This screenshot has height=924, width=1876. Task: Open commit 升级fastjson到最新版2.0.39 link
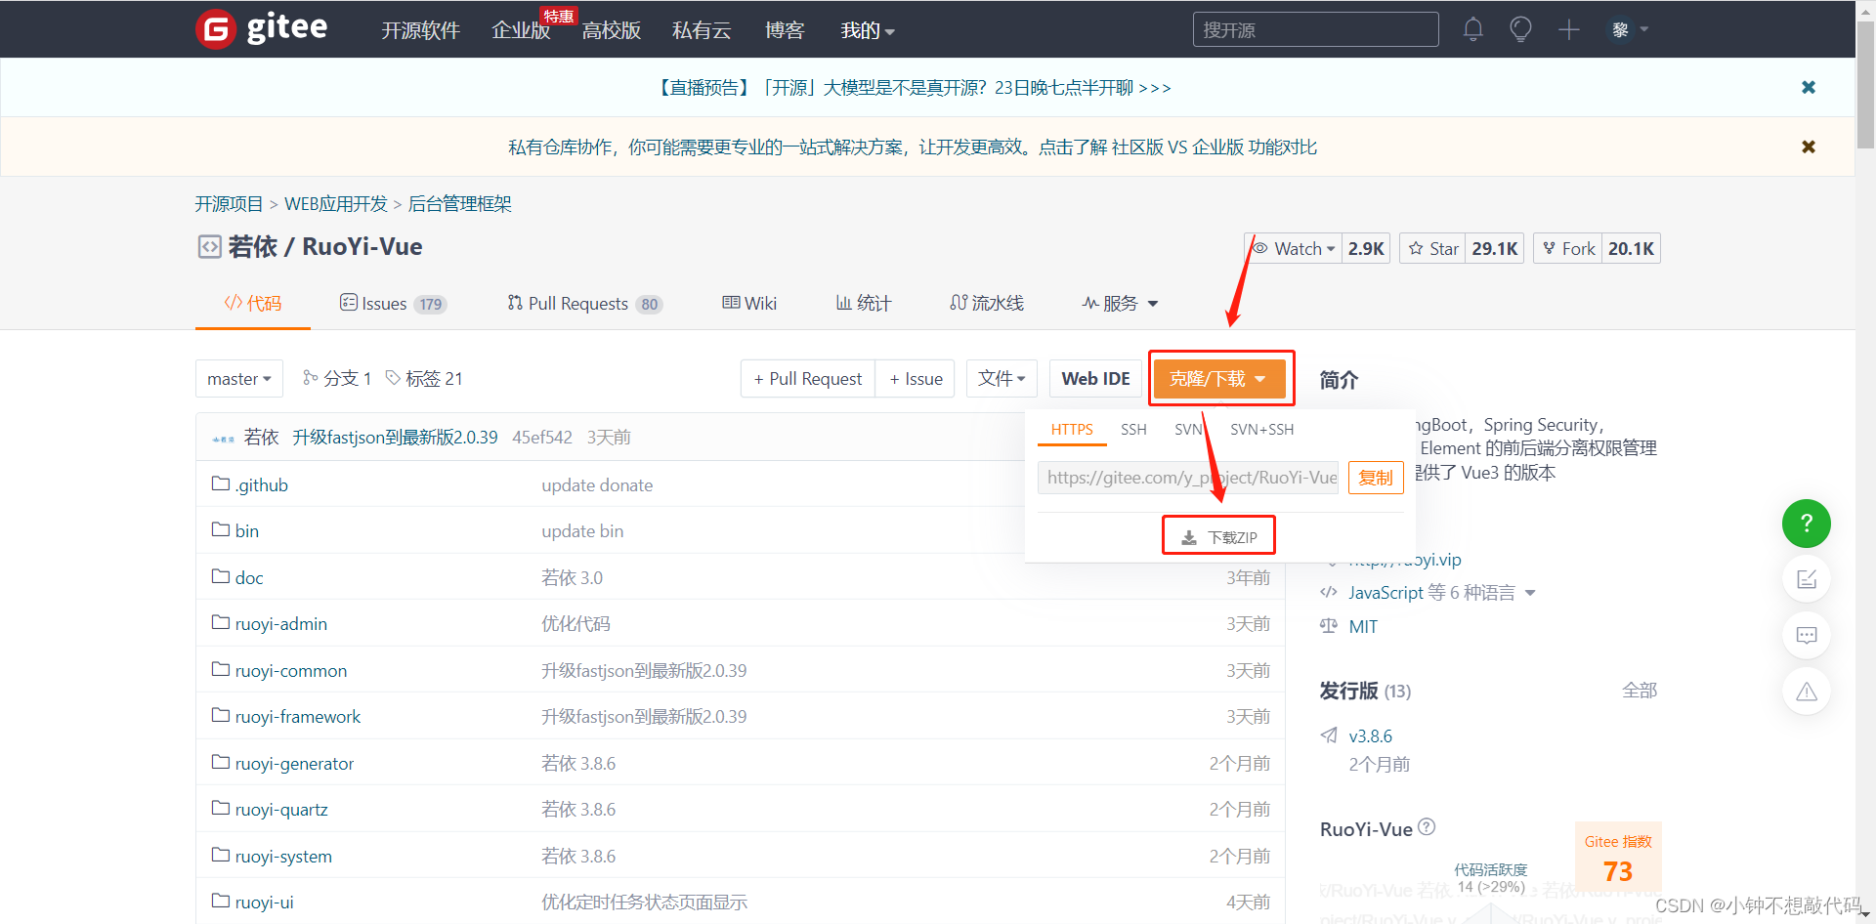tap(395, 437)
